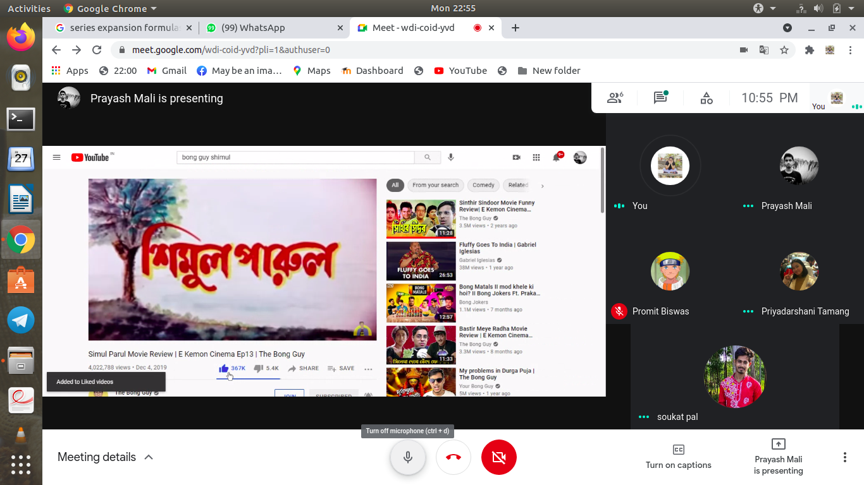The height and width of the screenshot is (485, 864).
Task: Open the tab search dropdown arrow
Action: 787,28
